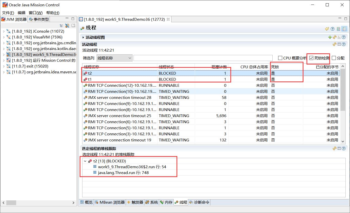
Task: Open the MBean 浏览器 bottom tab
Action: coord(110,202)
